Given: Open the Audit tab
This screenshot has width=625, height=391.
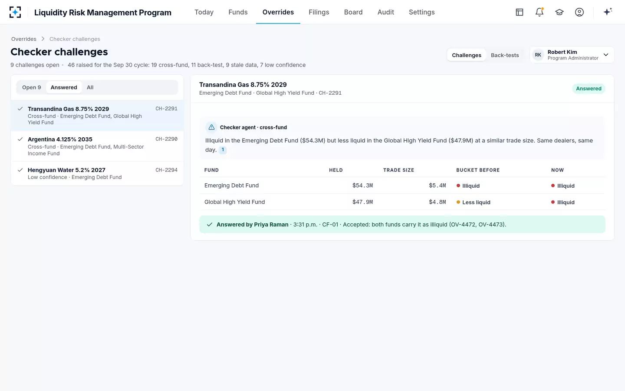Looking at the screenshot, I should 386,12.
